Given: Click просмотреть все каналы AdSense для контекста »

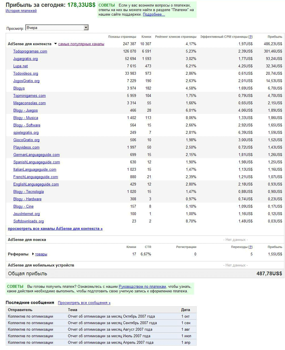Looking at the screenshot, I should click(55, 229).
